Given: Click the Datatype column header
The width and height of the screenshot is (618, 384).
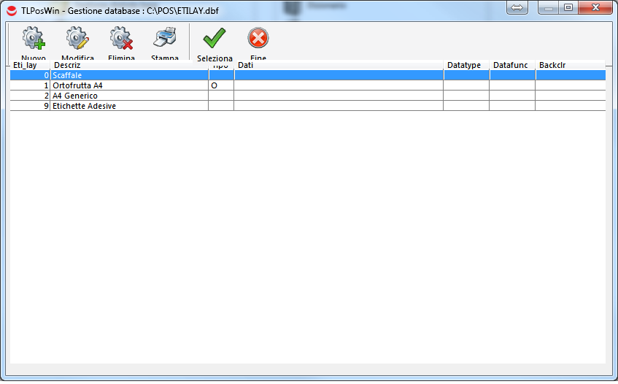Looking at the screenshot, I should pyautogui.click(x=464, y=66).
